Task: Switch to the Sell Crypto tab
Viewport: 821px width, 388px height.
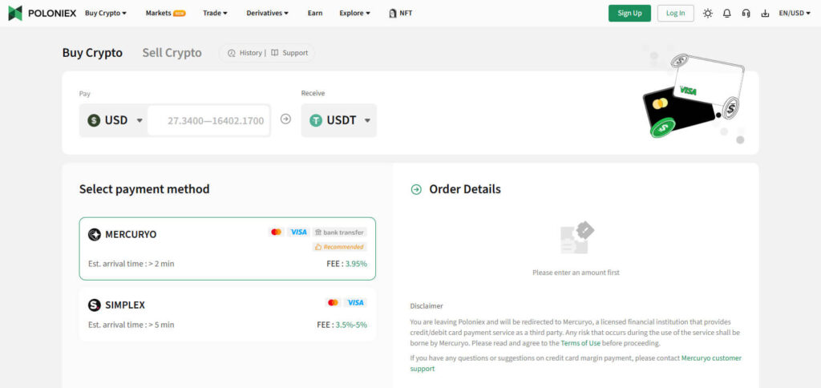Action: (172, 53)
